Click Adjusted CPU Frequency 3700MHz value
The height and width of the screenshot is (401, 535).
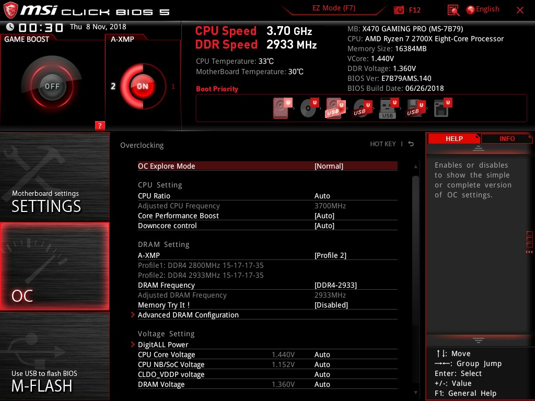(330, 206)
